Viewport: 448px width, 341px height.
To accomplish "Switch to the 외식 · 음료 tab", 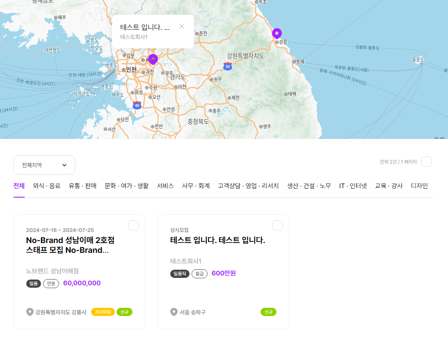I will [x=47, y=186].
